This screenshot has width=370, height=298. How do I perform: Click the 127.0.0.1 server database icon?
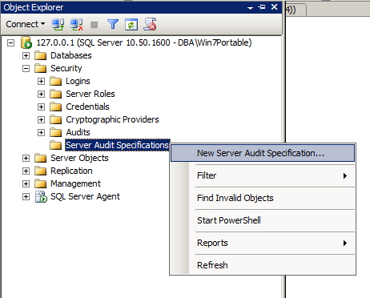[26, 42]
